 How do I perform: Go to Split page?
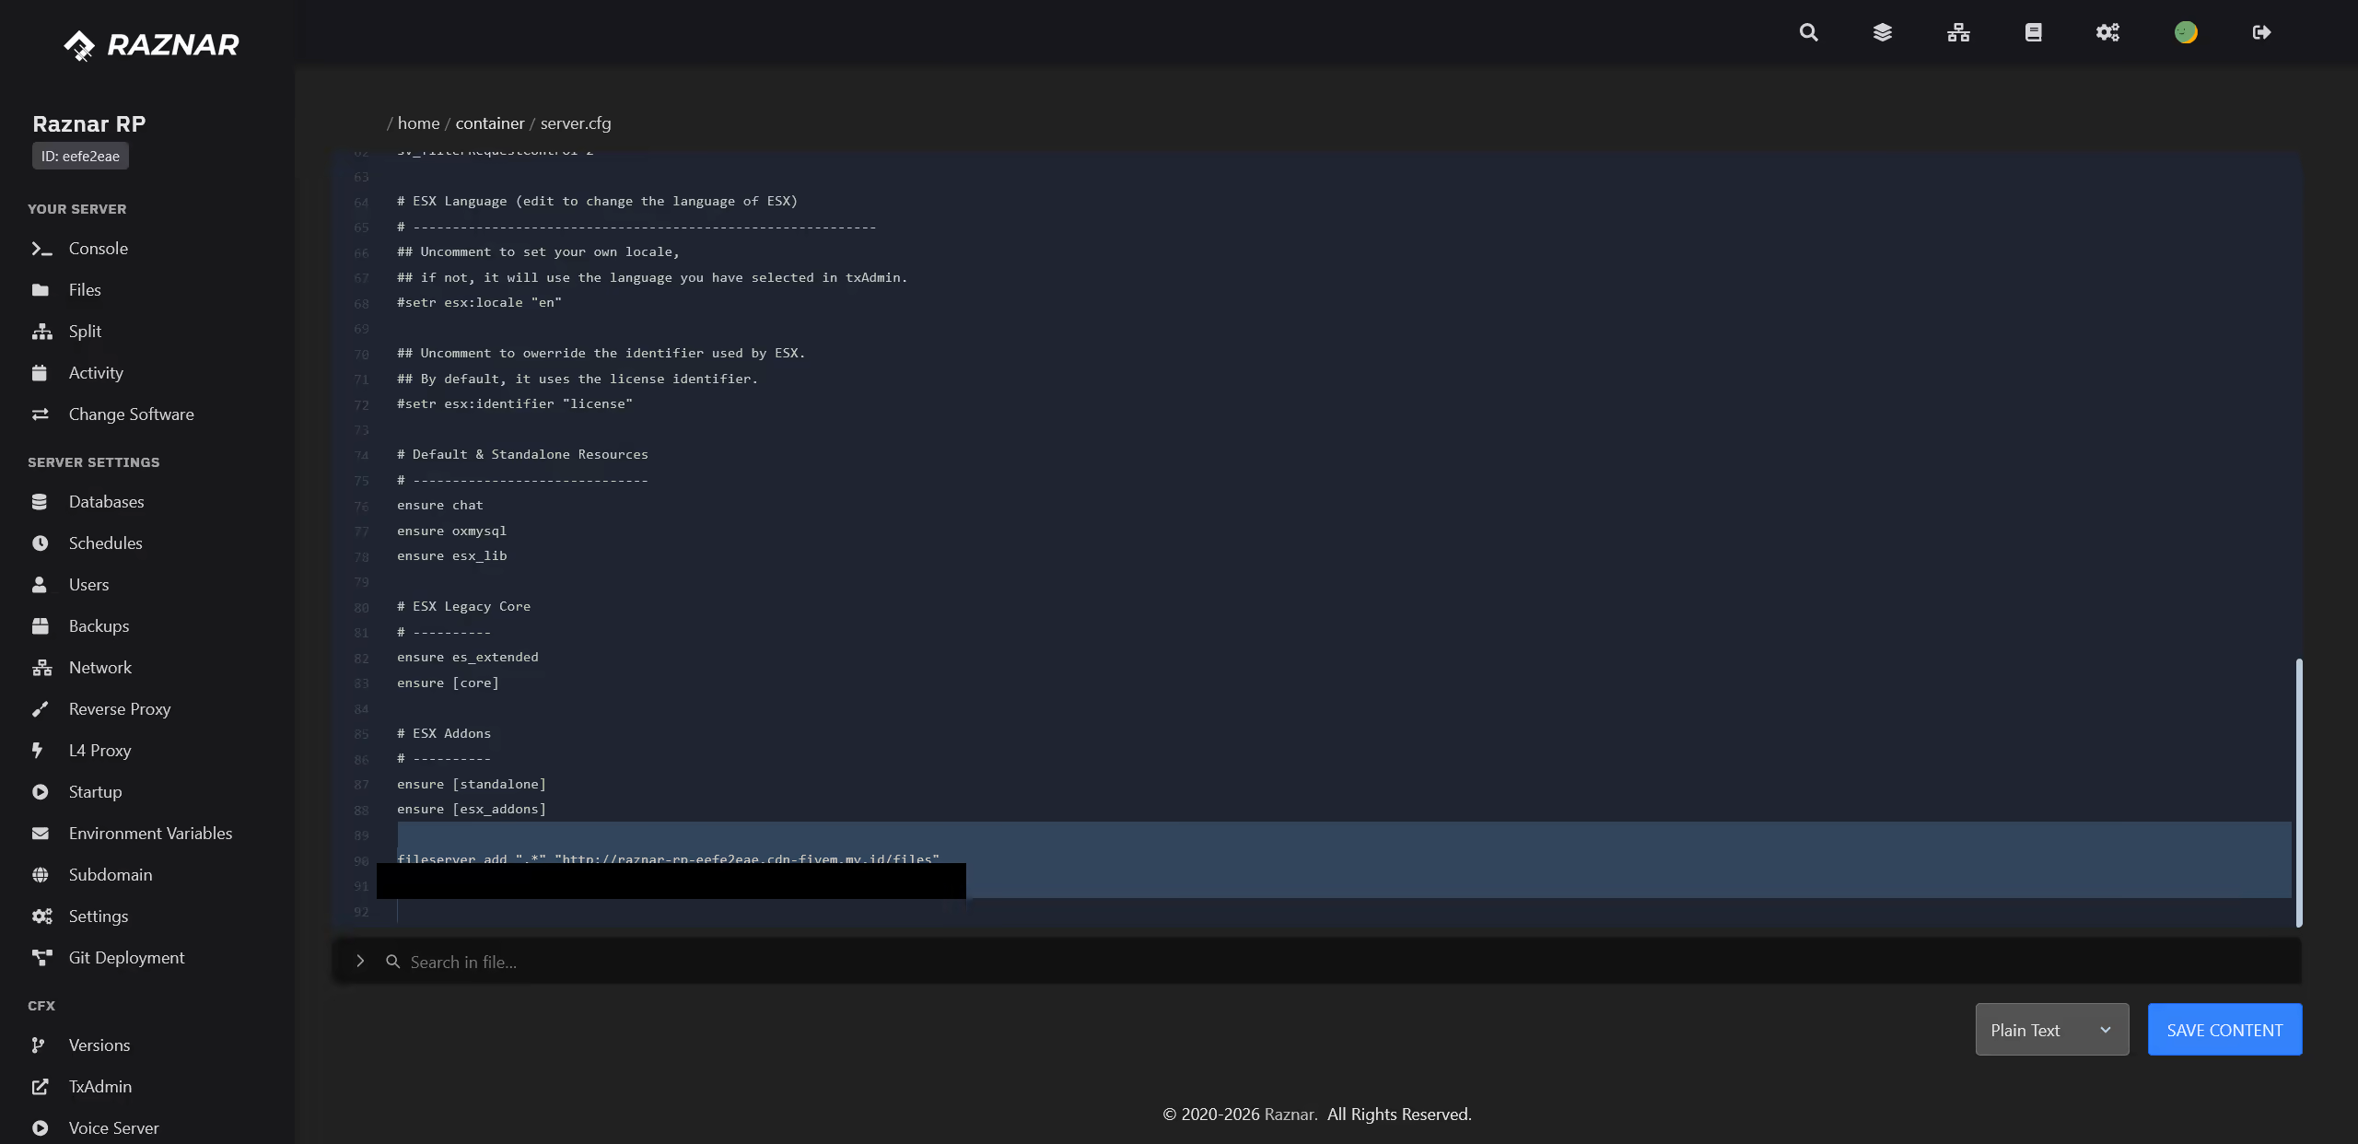[x=85, y=331]
